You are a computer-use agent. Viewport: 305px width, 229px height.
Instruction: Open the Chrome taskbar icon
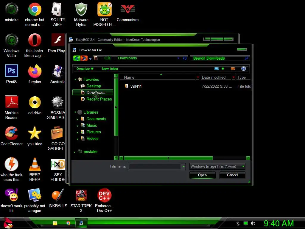coord(68,223)
